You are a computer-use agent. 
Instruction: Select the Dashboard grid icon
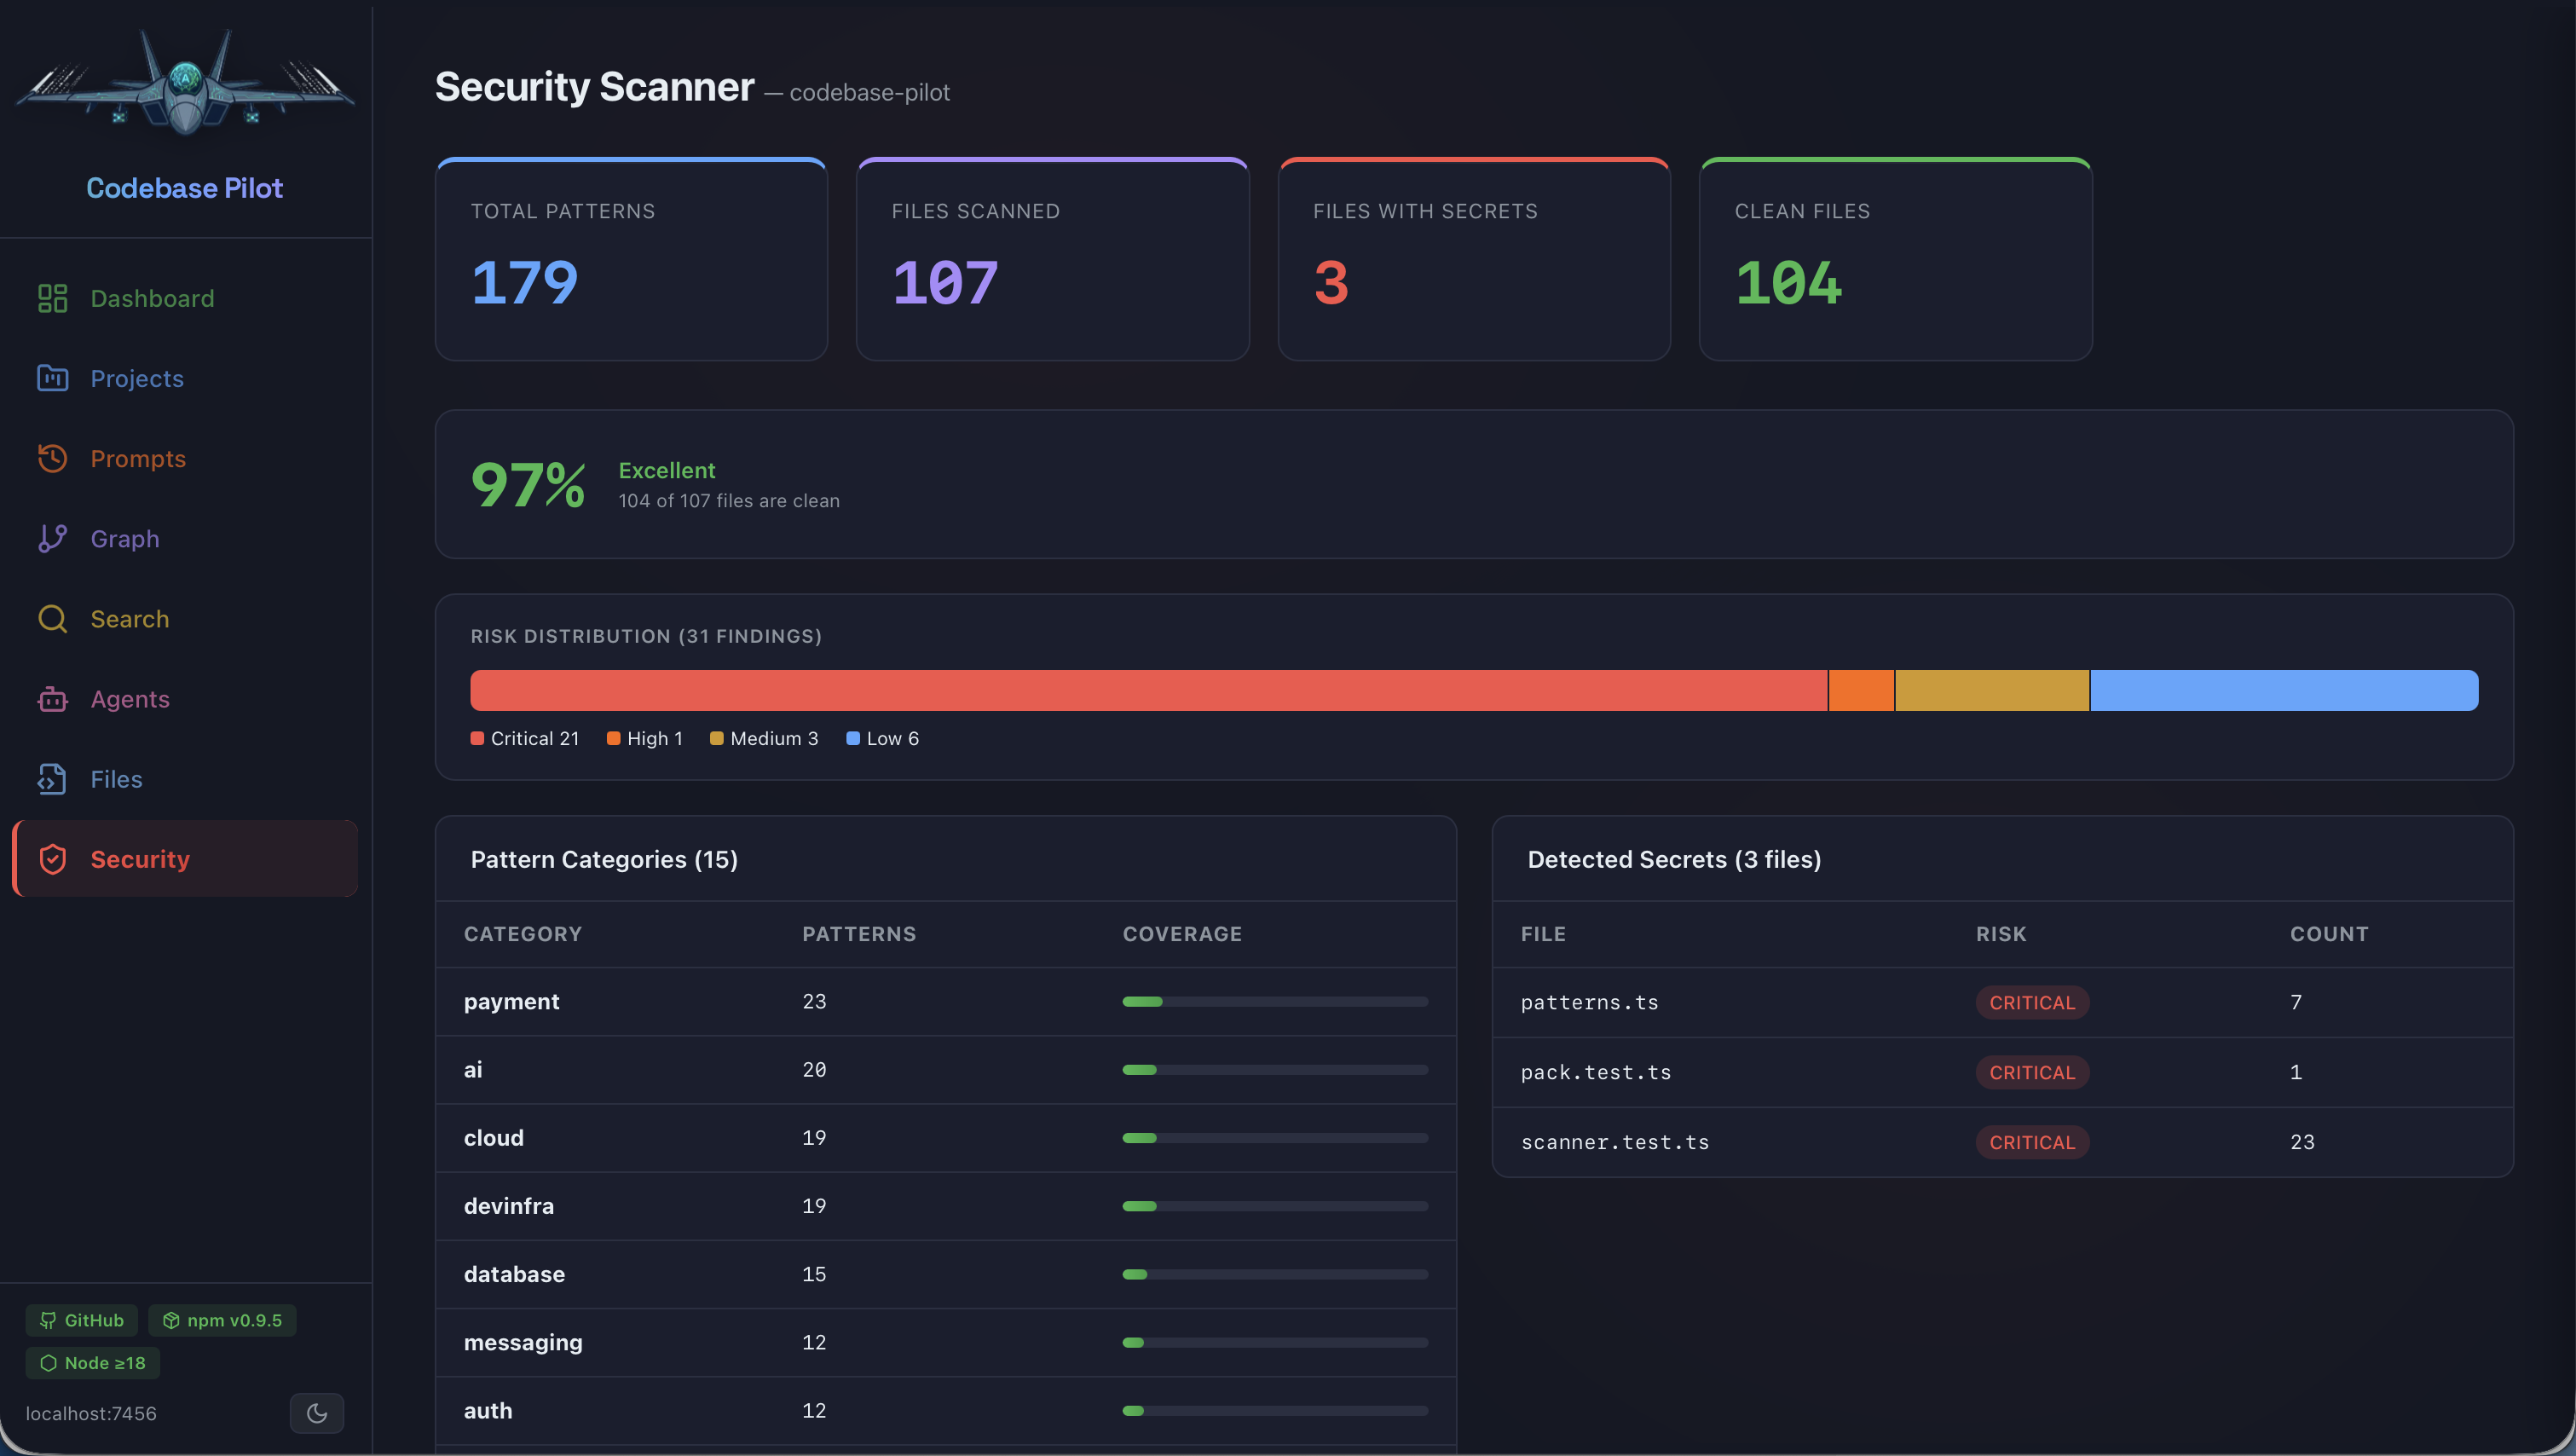click(x=52, y=298)
